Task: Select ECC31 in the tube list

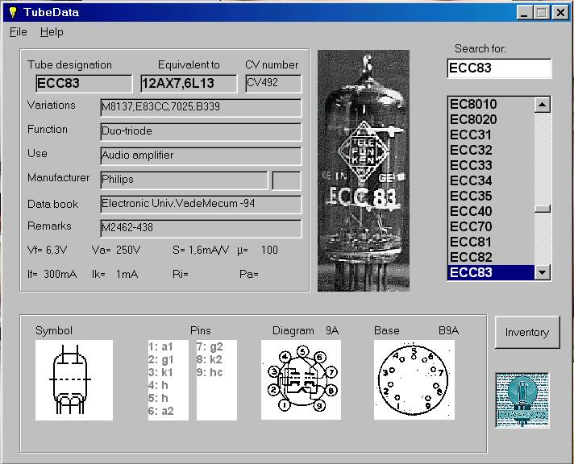Action: click(x=490, y=135)
